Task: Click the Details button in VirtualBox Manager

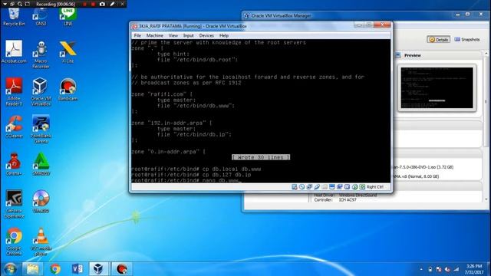Action: 438,39
